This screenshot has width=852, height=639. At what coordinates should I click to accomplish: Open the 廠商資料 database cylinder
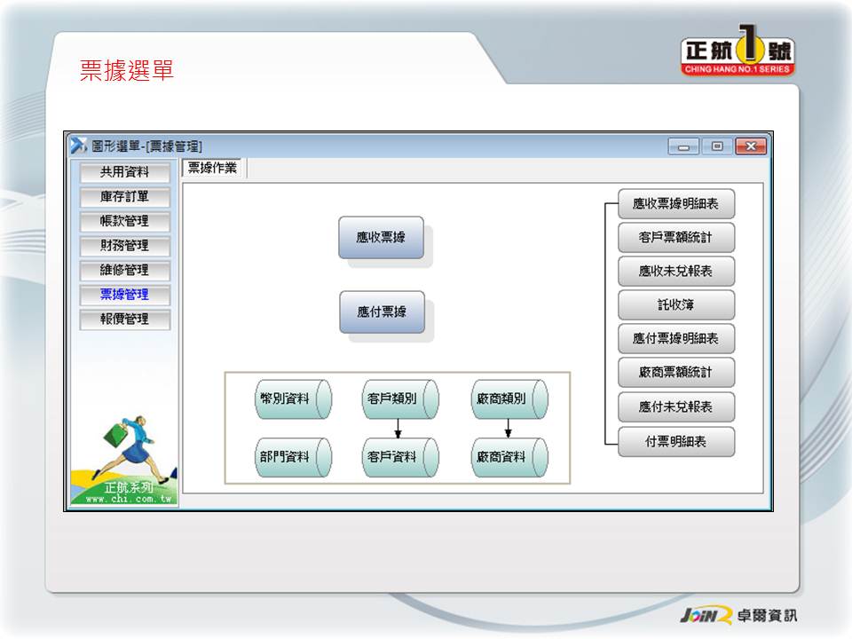point(509,457)
